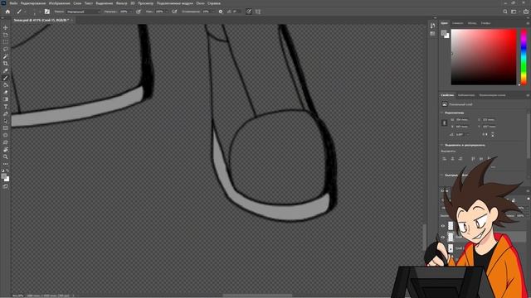
Task: Select the Gradient tool
Action: click(6, 99)
